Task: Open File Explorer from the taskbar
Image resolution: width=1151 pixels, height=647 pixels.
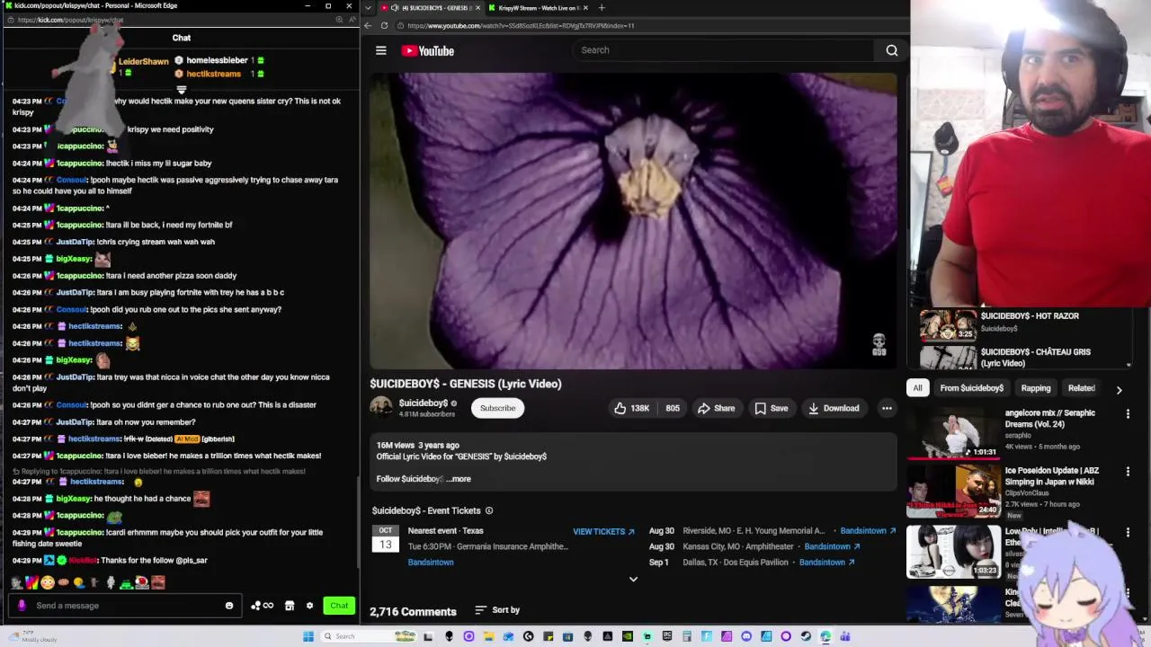Action: (488, 636)
